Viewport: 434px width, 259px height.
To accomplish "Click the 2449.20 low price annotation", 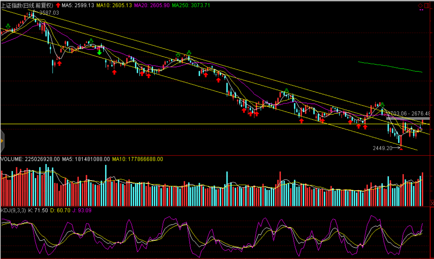I will (382, 148).
